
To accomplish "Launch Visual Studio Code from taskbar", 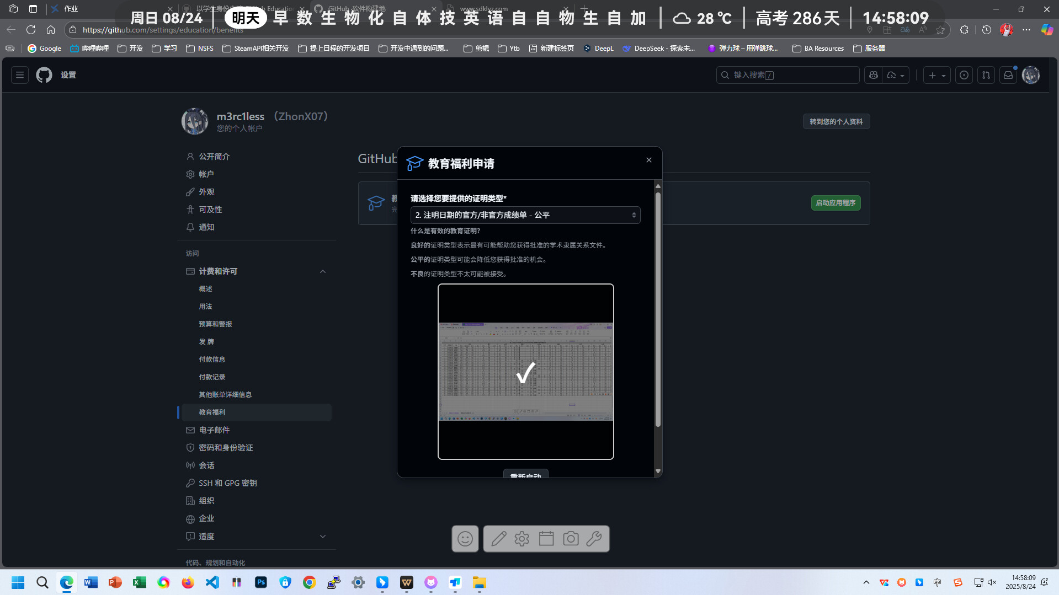I will (x=212, y=582).
